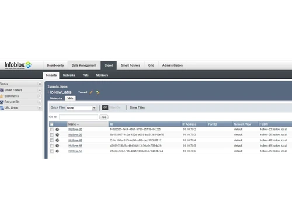
Task: Toggle the filter Off switch
Action: (105, 107)
